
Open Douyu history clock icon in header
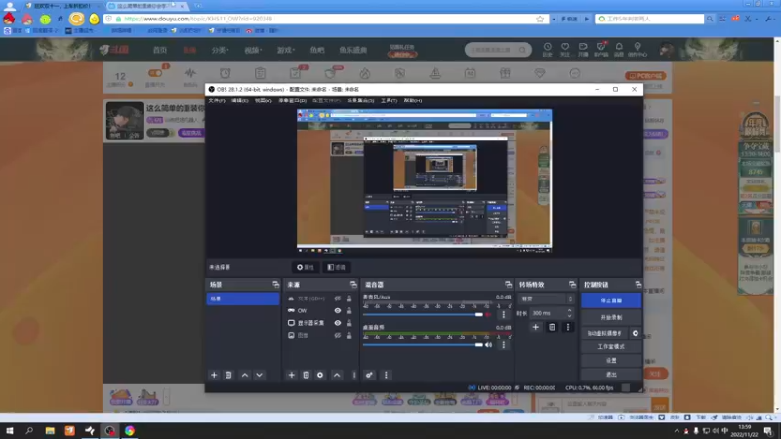coord(547,49)
